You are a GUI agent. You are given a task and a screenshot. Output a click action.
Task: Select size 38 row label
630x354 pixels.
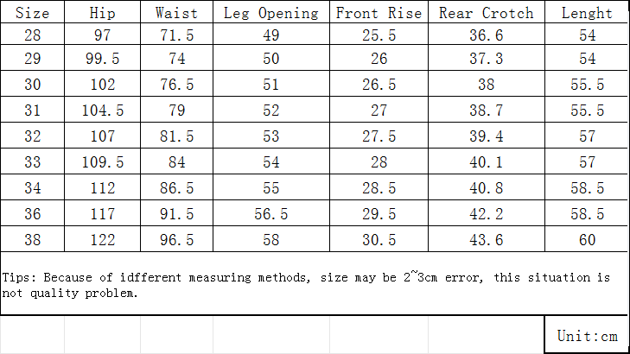(33, 239)
